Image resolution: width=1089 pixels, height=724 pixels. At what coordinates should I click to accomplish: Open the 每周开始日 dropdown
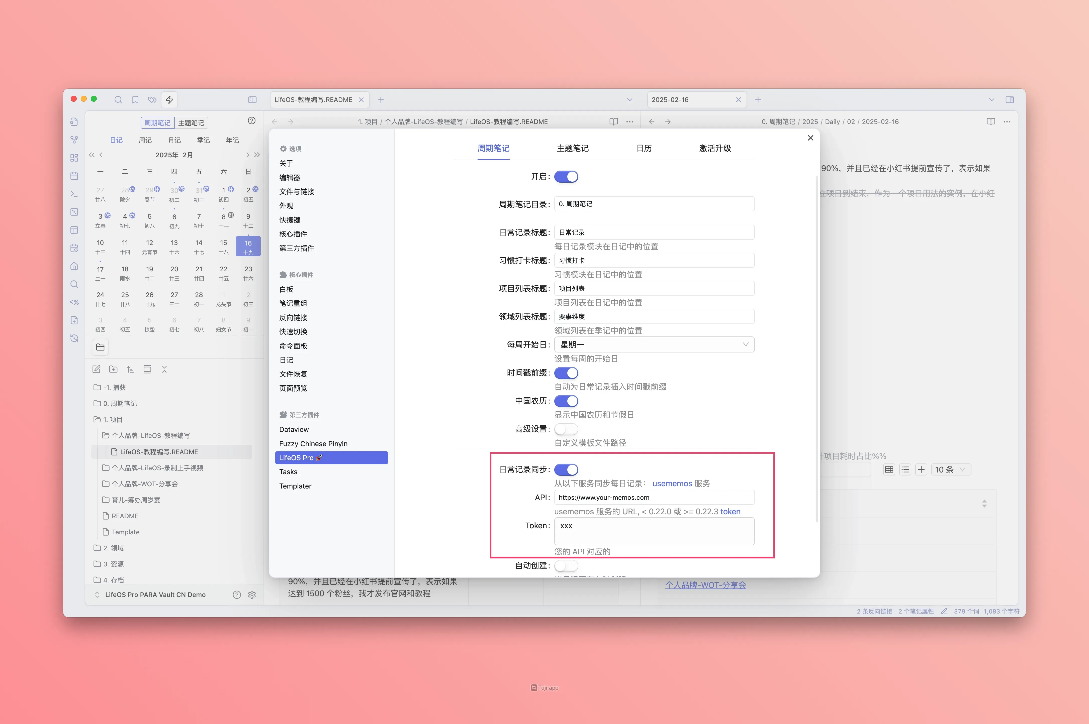pos(654,345)
